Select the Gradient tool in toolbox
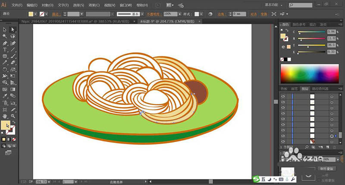Image resolution: width=345 pixels, height=185 pixels. click(13, 89)
